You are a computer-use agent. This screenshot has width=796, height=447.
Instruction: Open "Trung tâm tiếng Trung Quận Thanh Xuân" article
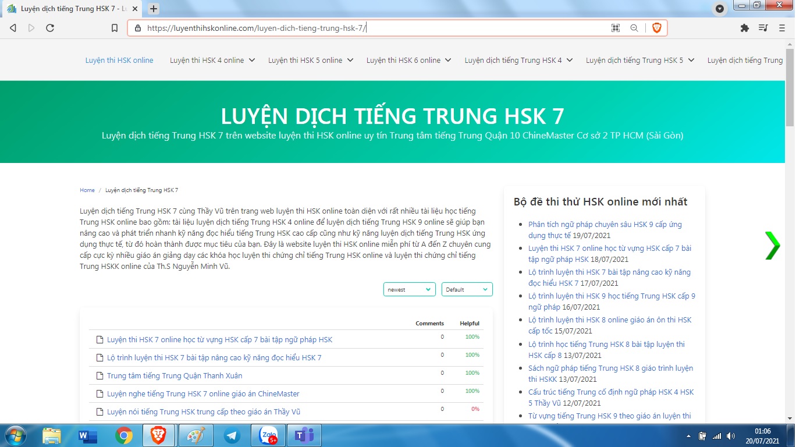click(x=175, y=375)
